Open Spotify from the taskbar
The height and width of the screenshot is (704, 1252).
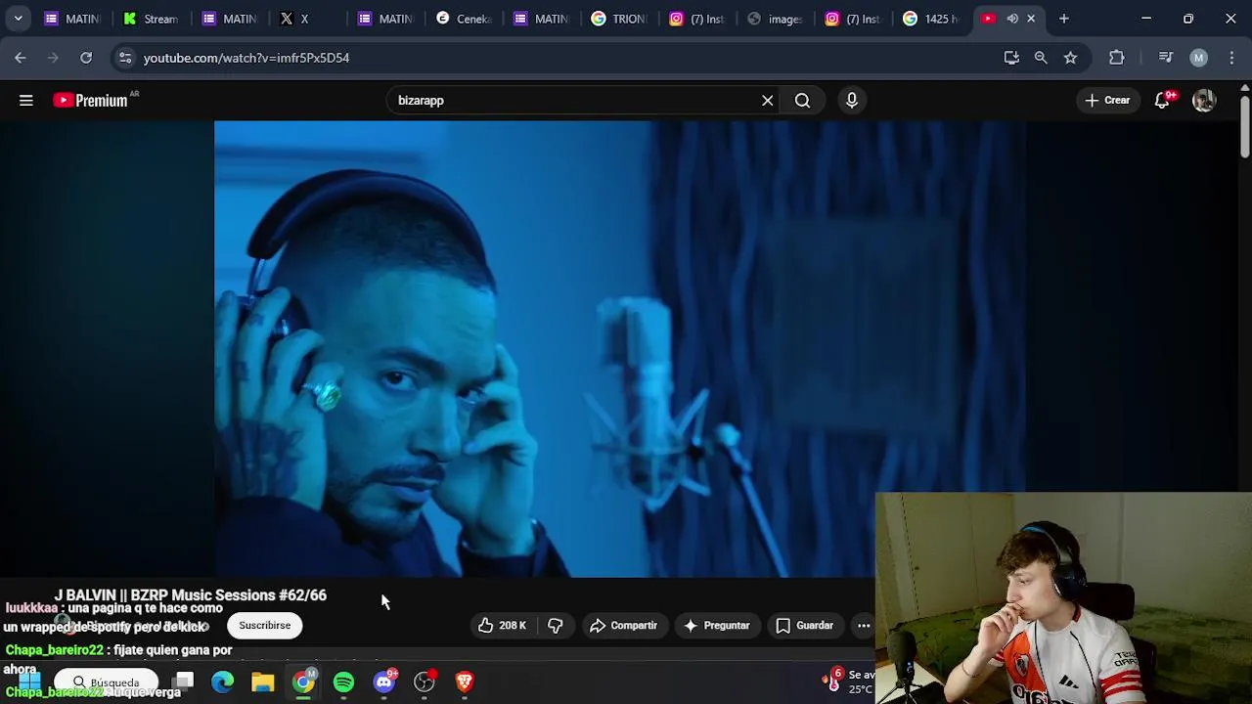tap(343, 682)
